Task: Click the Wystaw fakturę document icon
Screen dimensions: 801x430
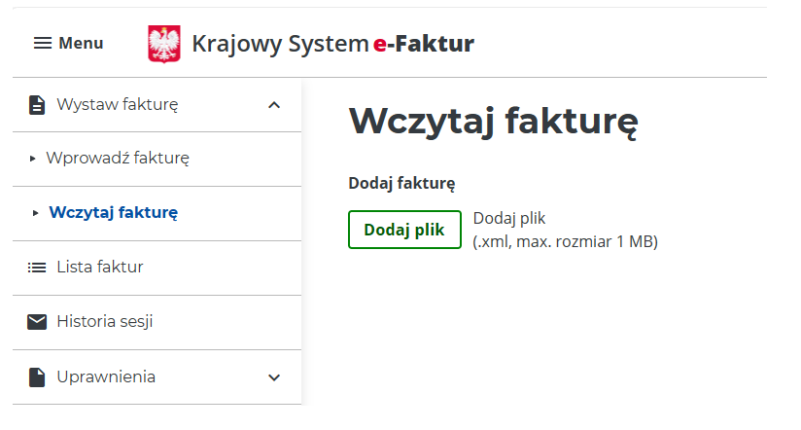Action: coord(37,105)
